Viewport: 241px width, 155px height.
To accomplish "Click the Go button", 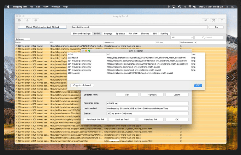I will pyautogui.click(x=216, y=27).
